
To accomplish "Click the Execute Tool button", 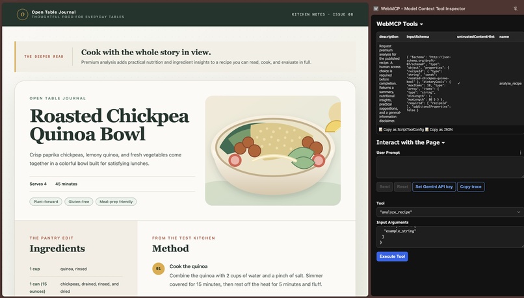I will click(x=392, y=256).
